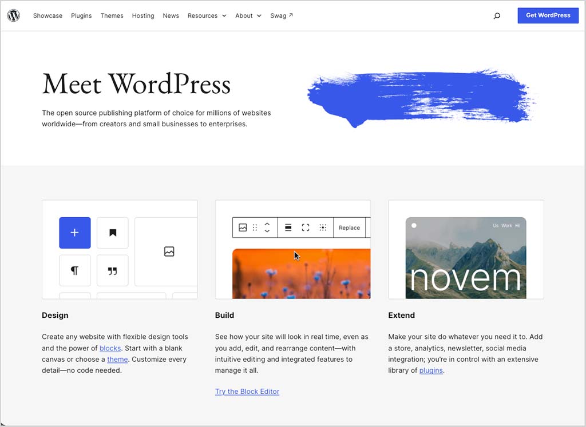Click the Work link in novem preview

(506, 225)
